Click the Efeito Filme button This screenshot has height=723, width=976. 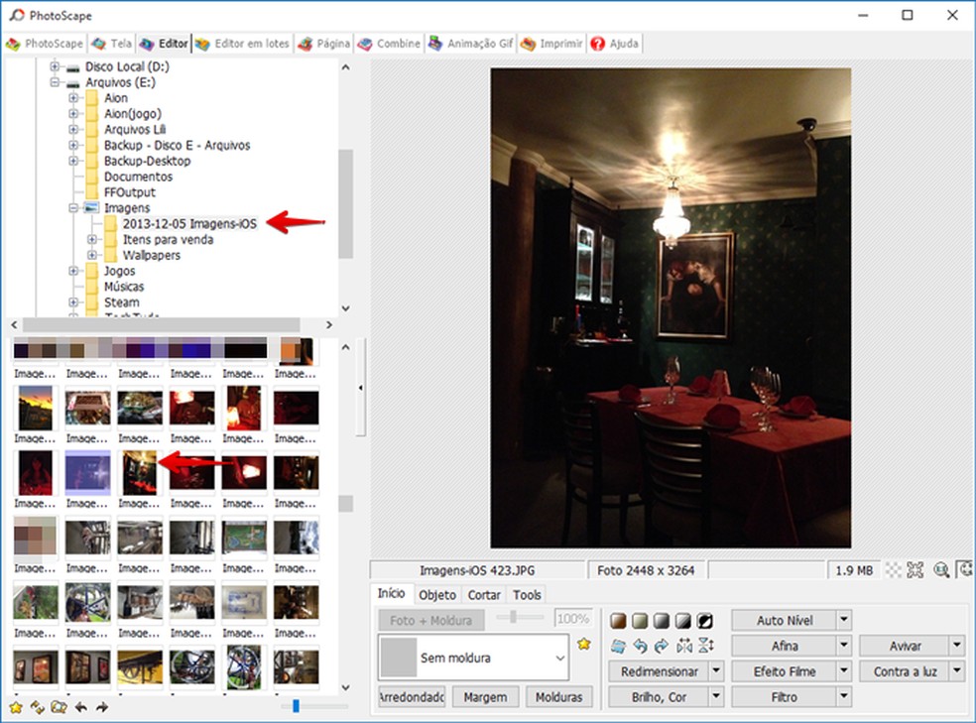785,671
